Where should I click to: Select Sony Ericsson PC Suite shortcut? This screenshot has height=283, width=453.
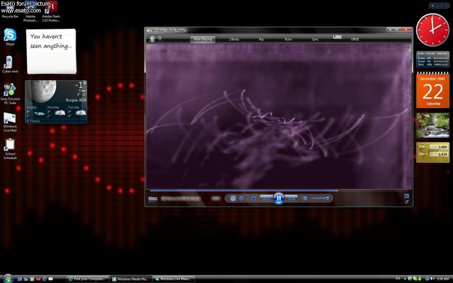click(x=10, y=94)
